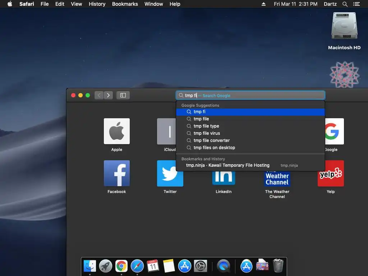Open the File menu

45,4
